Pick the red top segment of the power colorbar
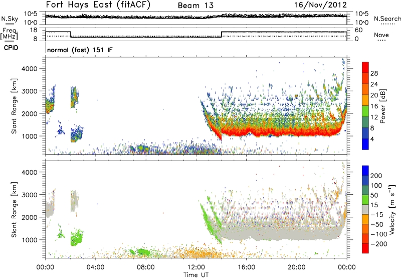This screenshot has height=278, width=401. pos(365,68)
